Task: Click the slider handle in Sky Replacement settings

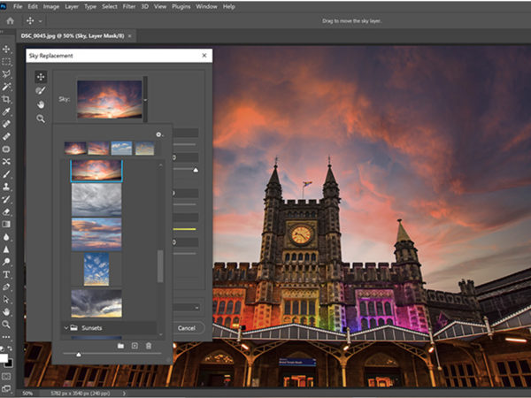Action: (196, 170)
